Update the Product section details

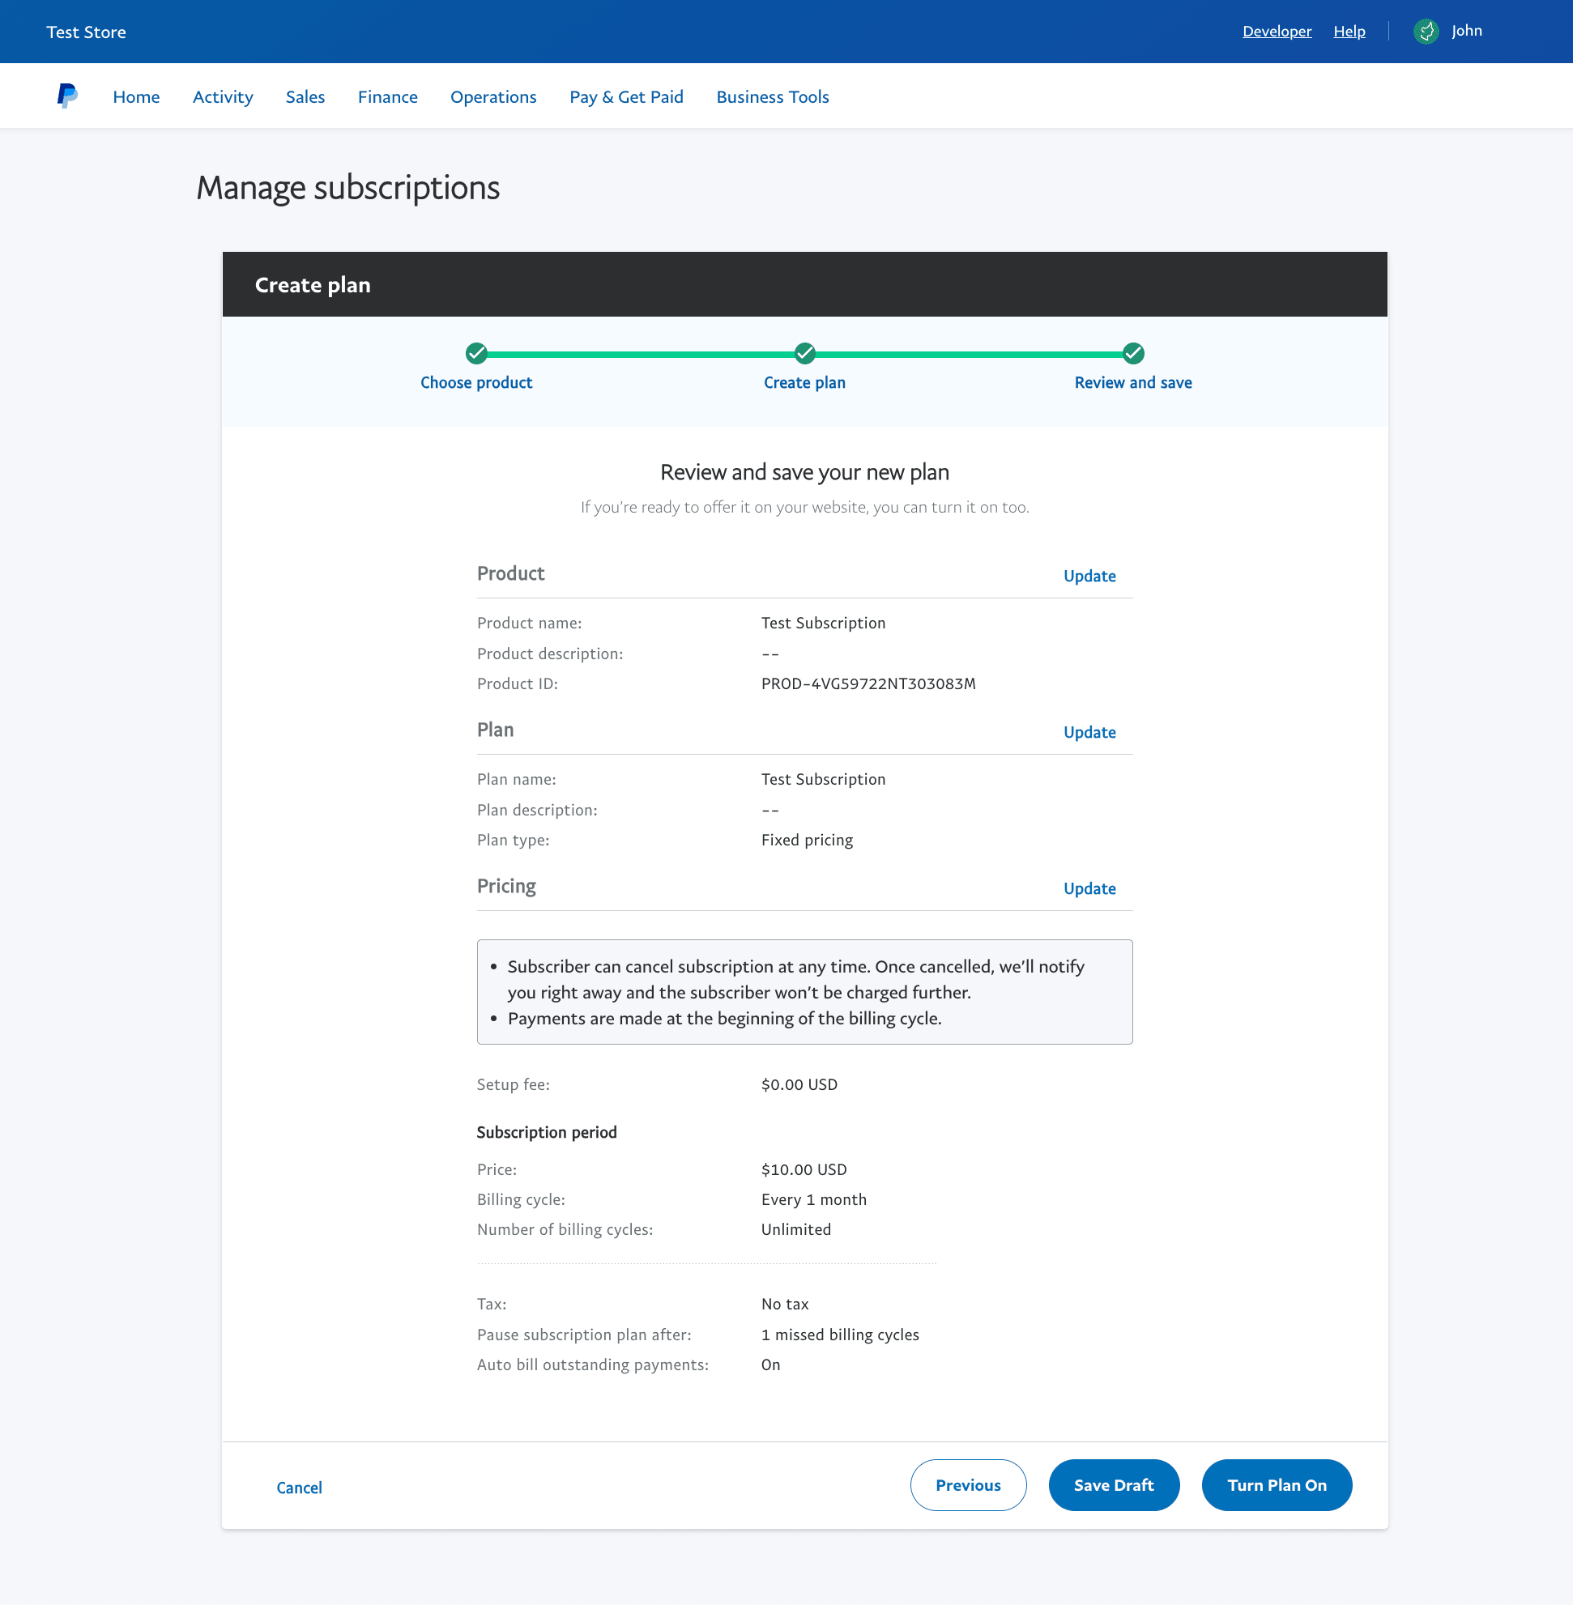(1089, 576)
